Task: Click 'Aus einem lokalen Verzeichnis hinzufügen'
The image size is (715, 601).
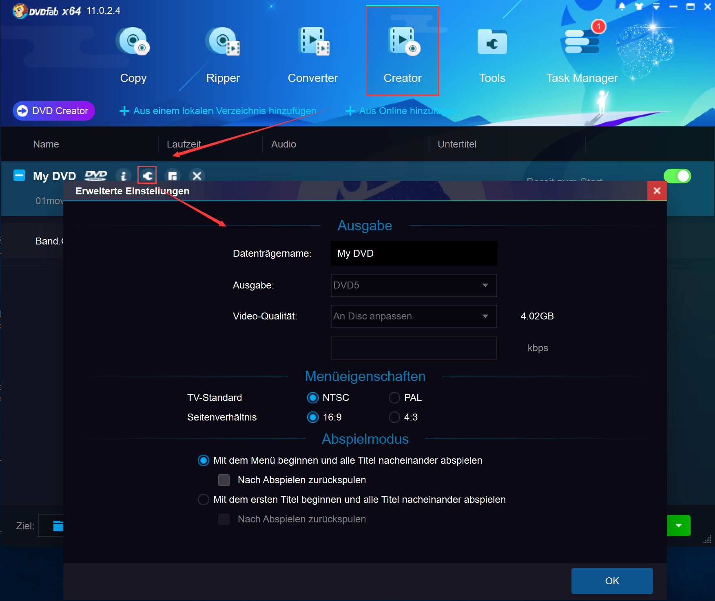Action: (x=218, y=111)
